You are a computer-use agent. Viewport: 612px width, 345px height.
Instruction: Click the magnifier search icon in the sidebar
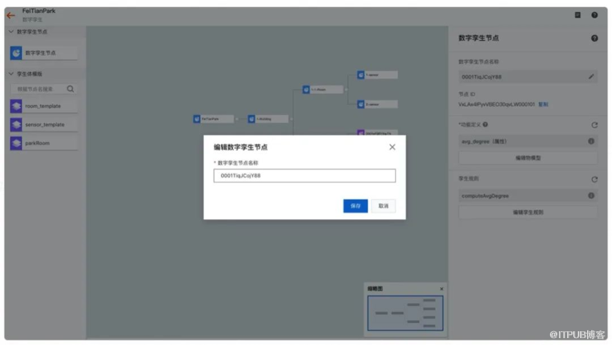pyautogui.click(x=70, y=89)
